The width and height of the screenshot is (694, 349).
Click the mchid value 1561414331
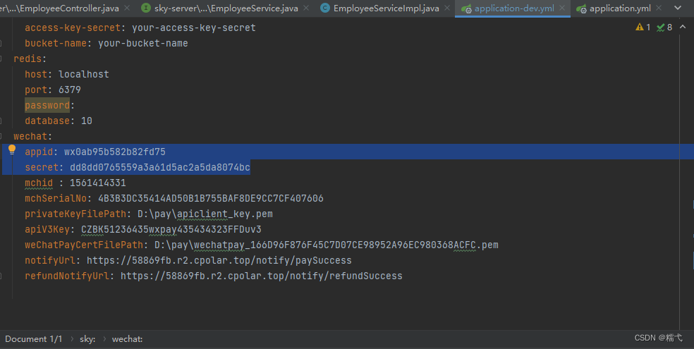coord(98,183)
